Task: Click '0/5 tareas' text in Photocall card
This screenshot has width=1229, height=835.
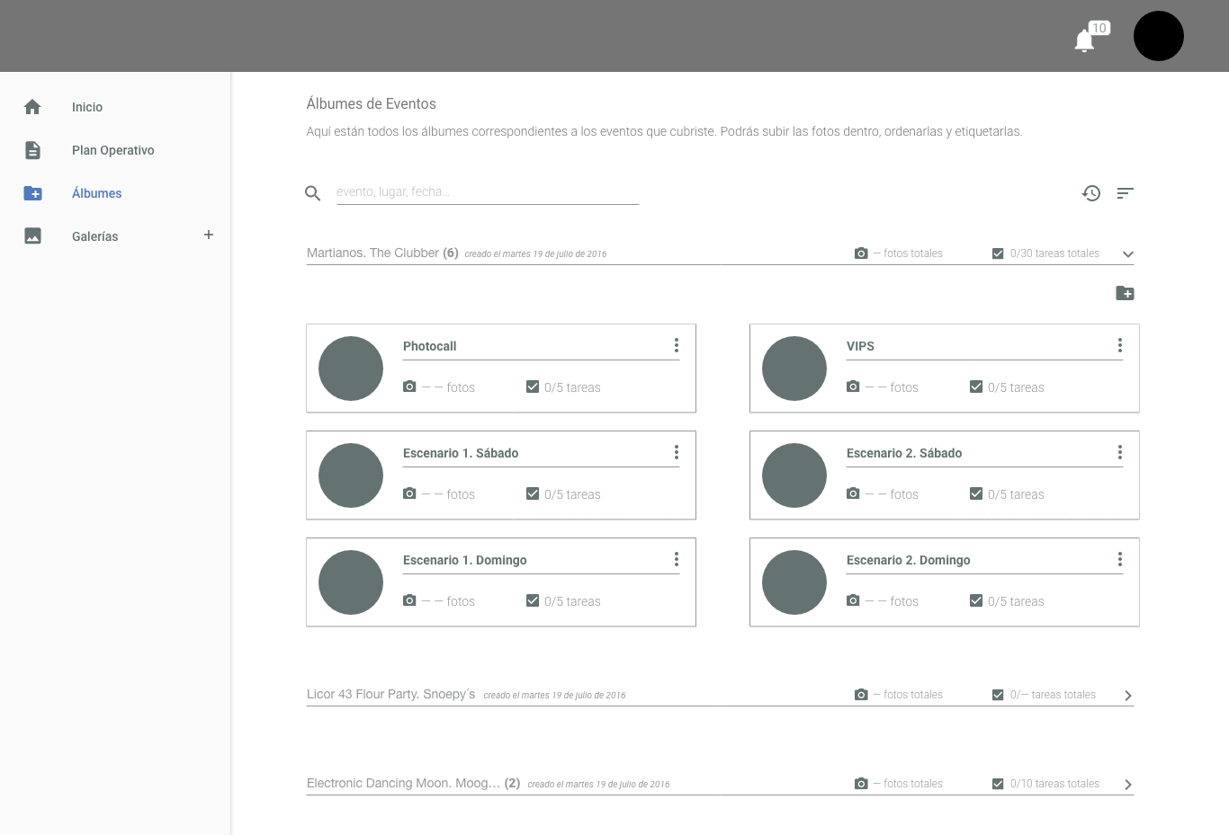Action: [572, 387]
